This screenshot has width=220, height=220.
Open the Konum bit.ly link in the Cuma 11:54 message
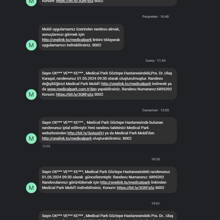pos(74,95)
